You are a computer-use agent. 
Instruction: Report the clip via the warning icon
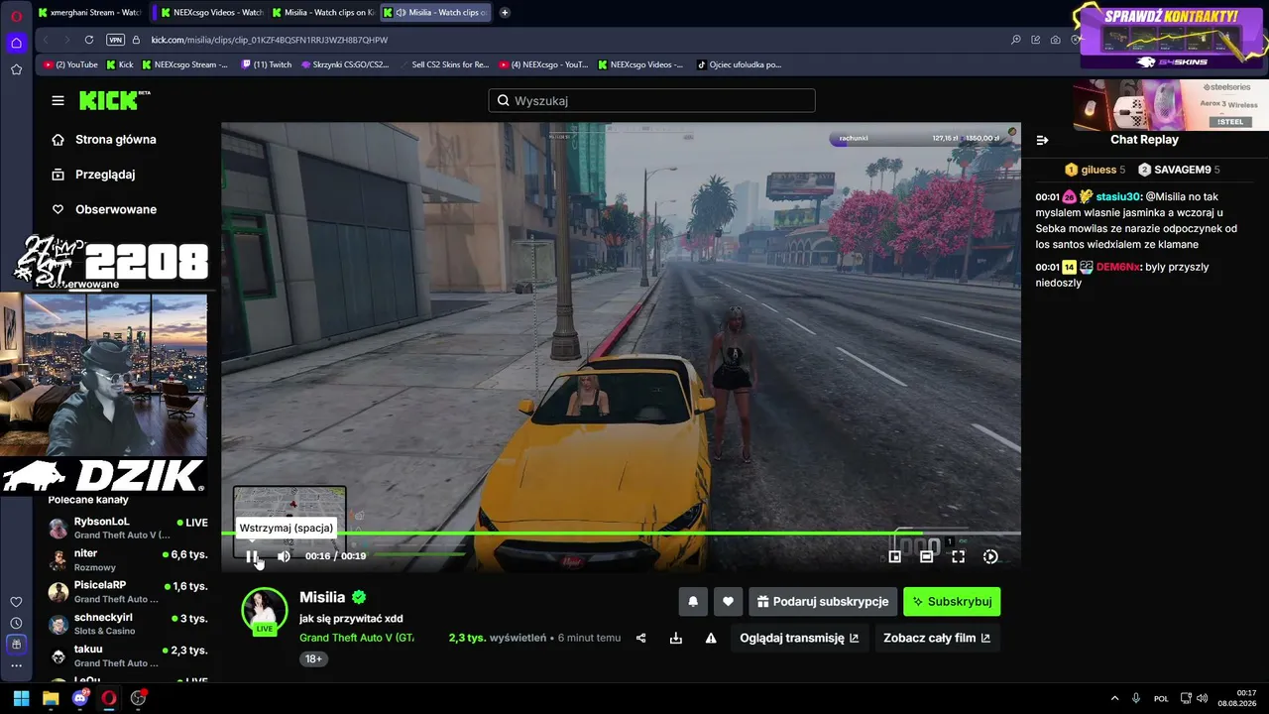(711, 638)
